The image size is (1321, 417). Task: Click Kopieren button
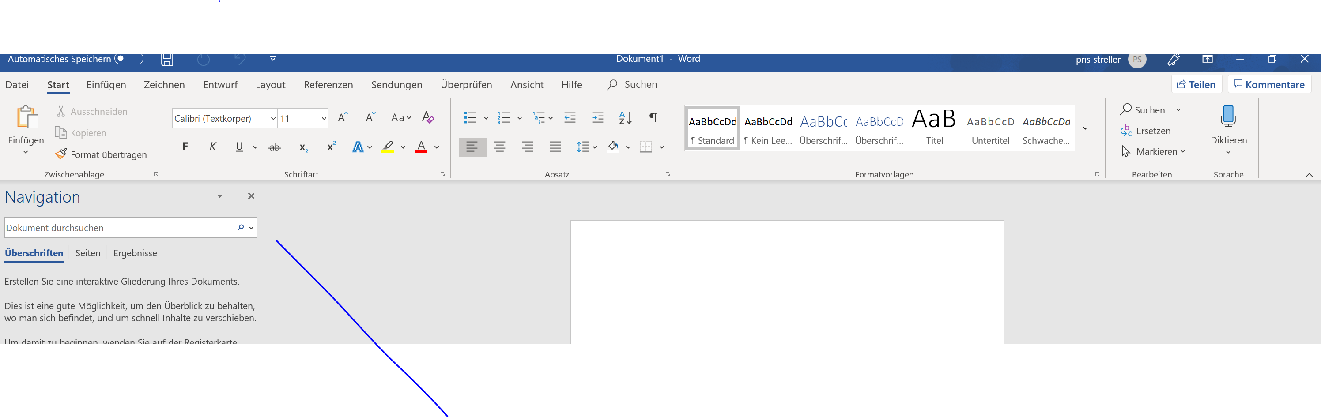tap(81, 133)
